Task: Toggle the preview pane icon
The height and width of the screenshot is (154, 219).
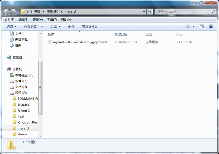Action: point(202,27)
